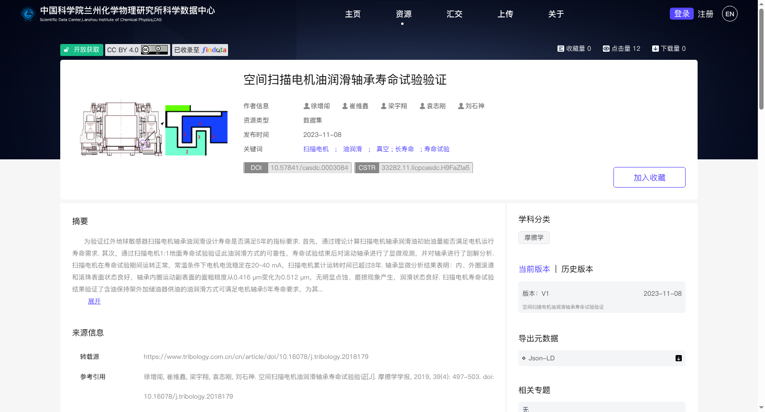Switch to the 当前版本 tab
765x412 pixels.
click(x=535, y=269)
